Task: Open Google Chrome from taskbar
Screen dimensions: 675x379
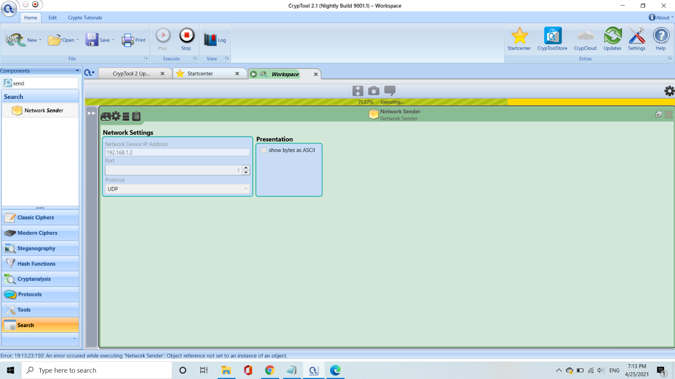Action: [x=270, y=370]
